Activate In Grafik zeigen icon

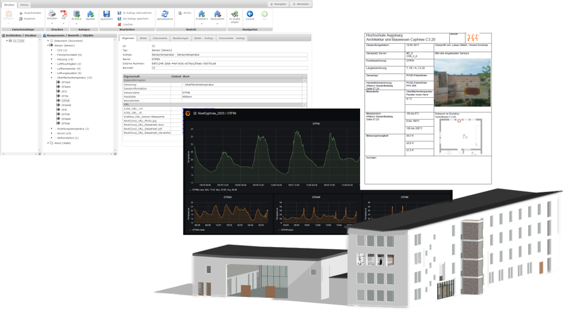[x=235, y=14]
